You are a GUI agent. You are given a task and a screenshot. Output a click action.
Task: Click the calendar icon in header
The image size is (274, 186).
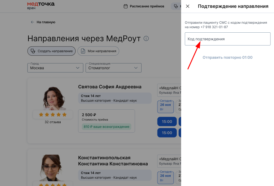[x=125, y=6]
